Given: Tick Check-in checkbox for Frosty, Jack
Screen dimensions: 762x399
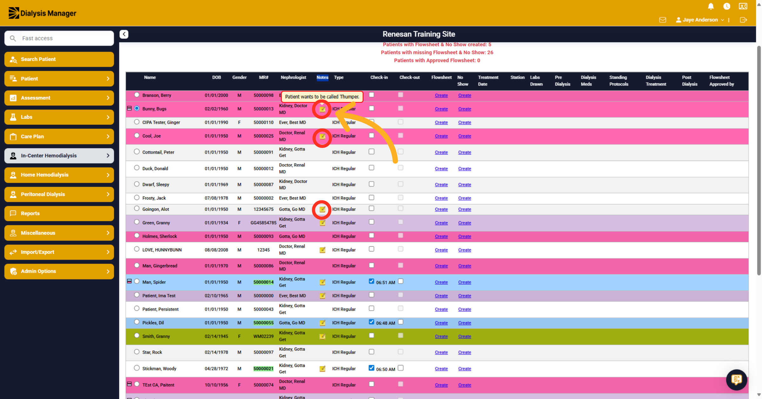Looking at the screenshot, I should click(371, 197).
